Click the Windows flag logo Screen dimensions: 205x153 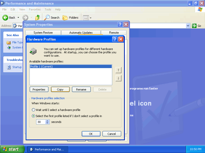[200, 9]
